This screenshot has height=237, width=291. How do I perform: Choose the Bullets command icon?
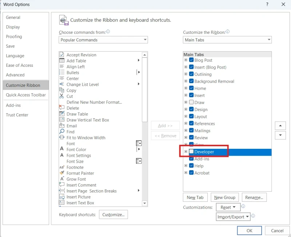tap(61, 72)
